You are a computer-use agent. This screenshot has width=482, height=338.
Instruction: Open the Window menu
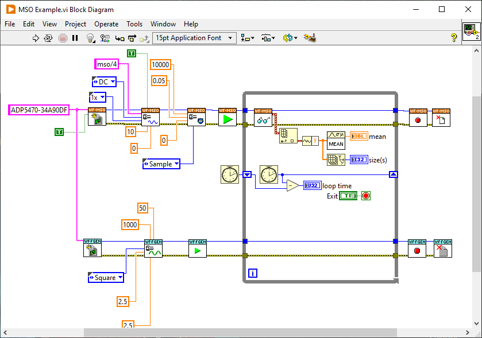[x=163, y=24]
